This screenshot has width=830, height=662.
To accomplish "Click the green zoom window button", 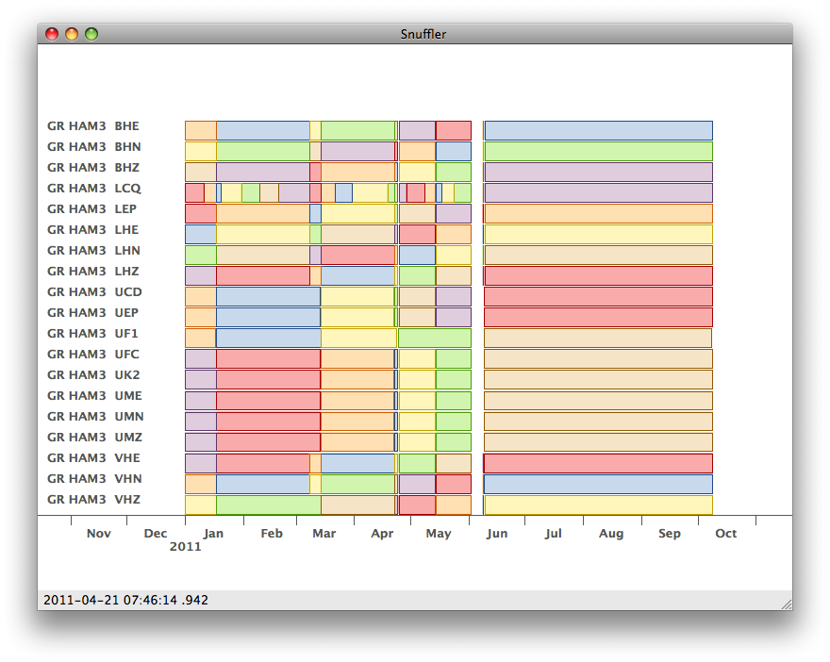I will [91, 34].
